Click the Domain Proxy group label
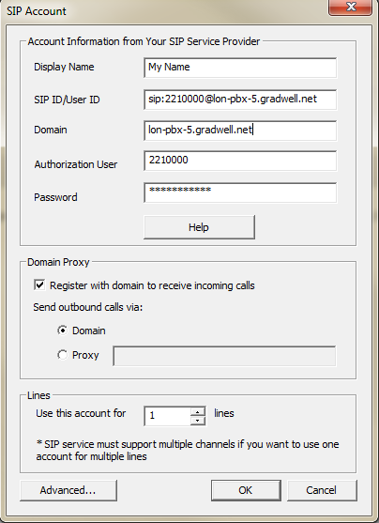 pos(58,262)
